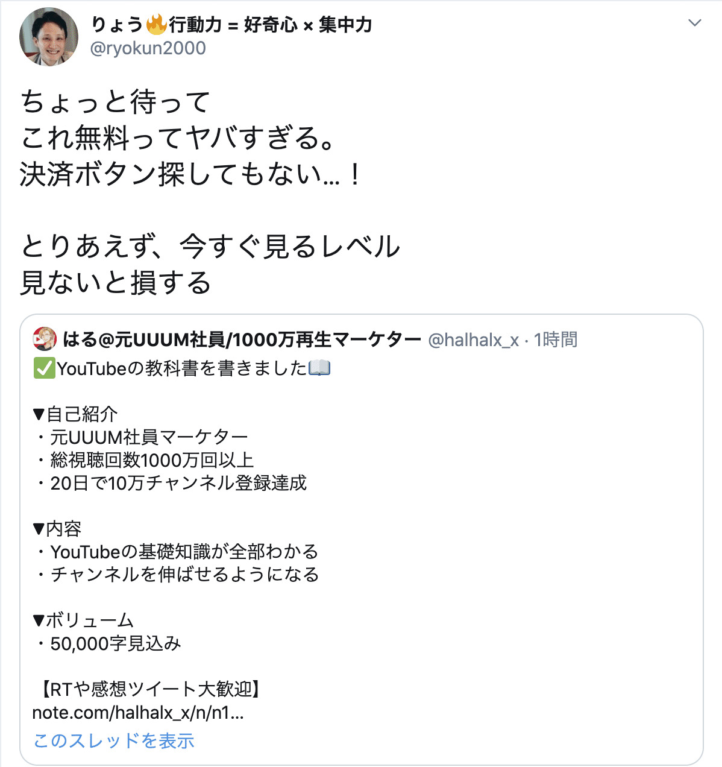Click the ▼ marker beside 自己紹介
722x767 pixels.
pos(37,414)
